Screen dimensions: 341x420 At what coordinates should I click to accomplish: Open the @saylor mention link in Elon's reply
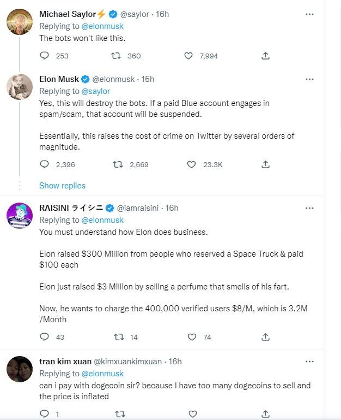coord(96,91)
